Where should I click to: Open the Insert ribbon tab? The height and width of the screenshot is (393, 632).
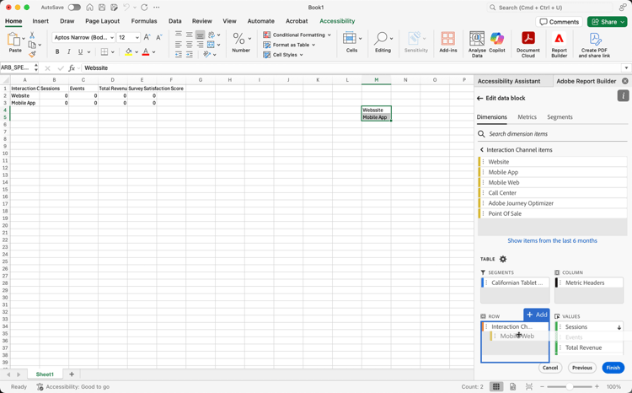[x=40, y=21]
